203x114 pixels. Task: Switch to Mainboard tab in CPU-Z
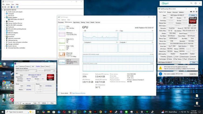[22, 66]
